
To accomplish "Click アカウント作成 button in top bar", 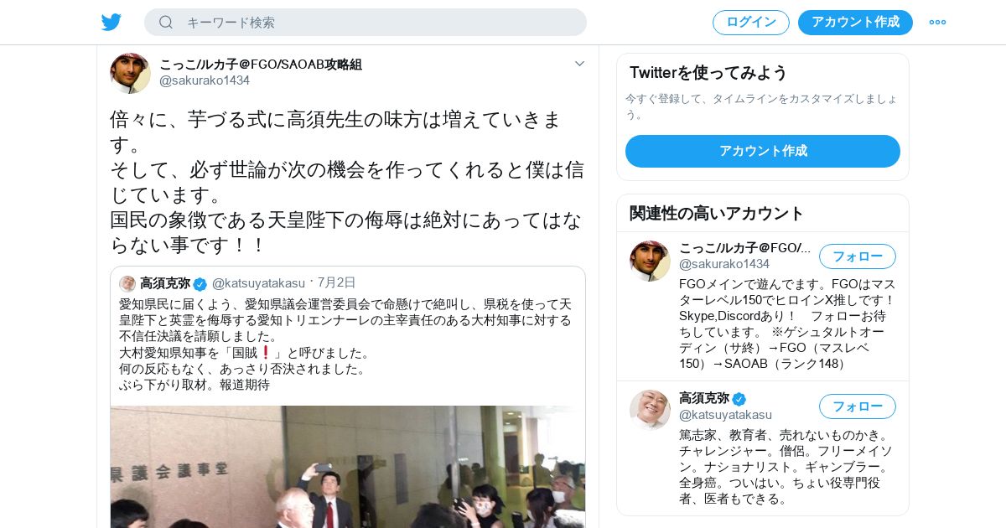I will pos(855,23).
